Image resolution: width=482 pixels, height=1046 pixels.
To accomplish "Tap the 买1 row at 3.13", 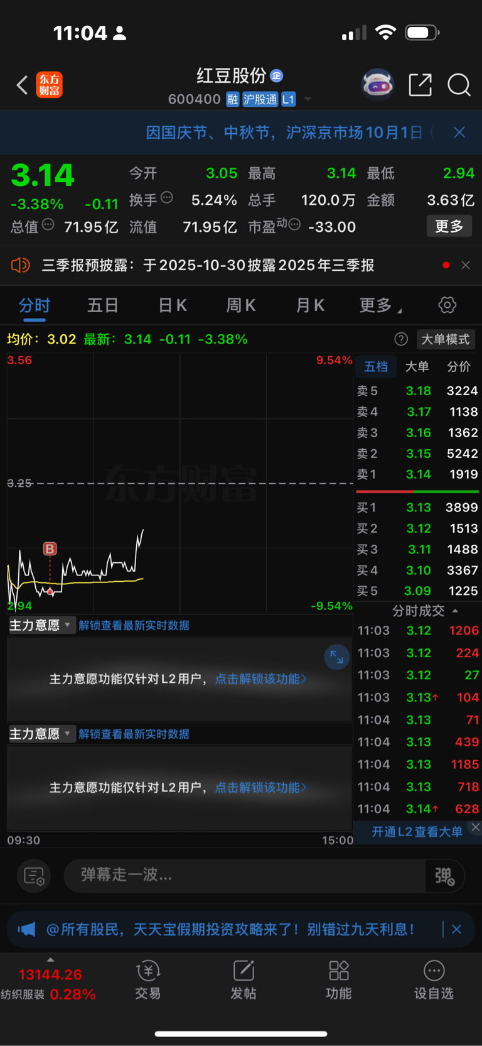I will 417,508.
